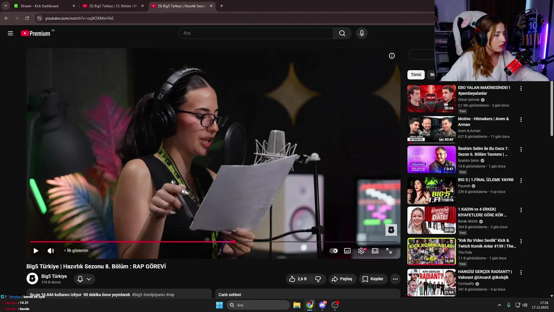Open the YouTube hamburger guide menu

(x=10, y=33)
